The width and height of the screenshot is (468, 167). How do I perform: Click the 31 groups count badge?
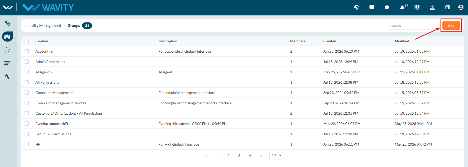click(x=87, y=26)
